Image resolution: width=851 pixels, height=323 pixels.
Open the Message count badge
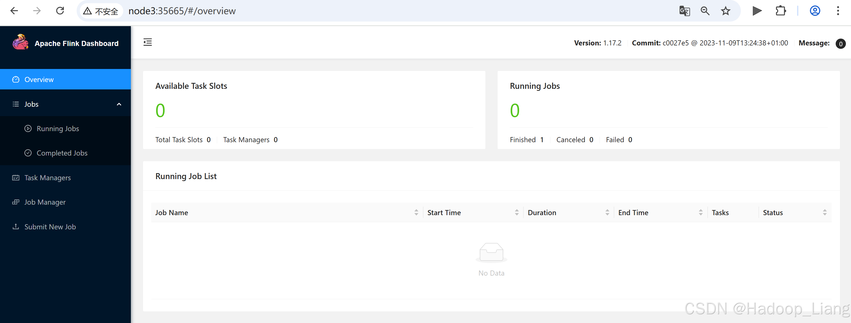[840, 44]
